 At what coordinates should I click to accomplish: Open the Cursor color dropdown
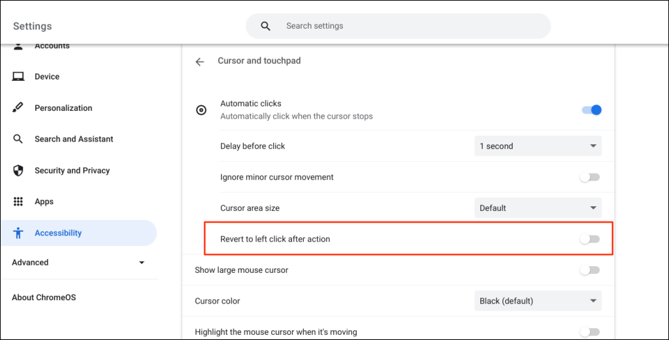coord(538,301)
